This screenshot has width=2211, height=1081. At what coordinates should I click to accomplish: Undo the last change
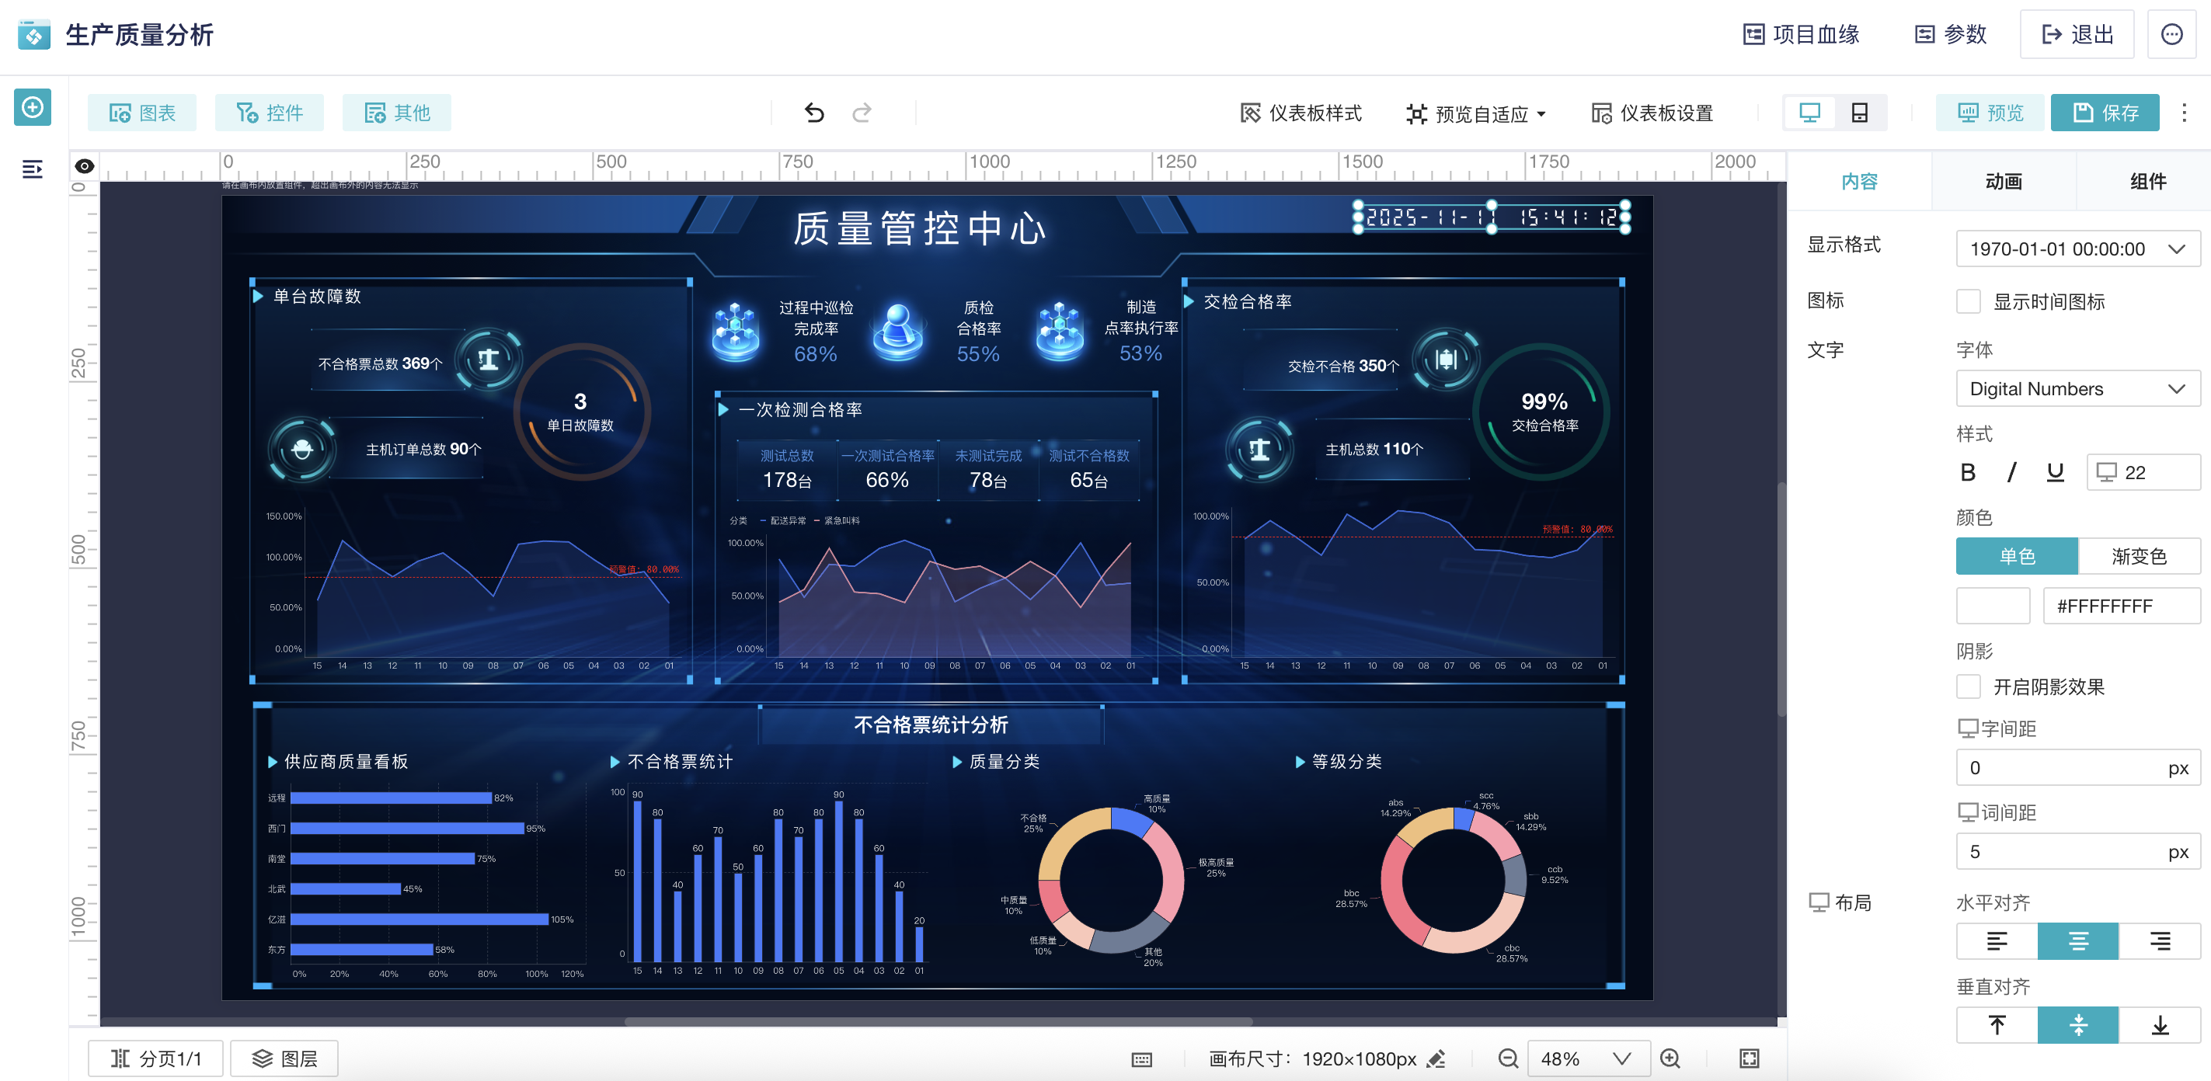coord(813,113)
